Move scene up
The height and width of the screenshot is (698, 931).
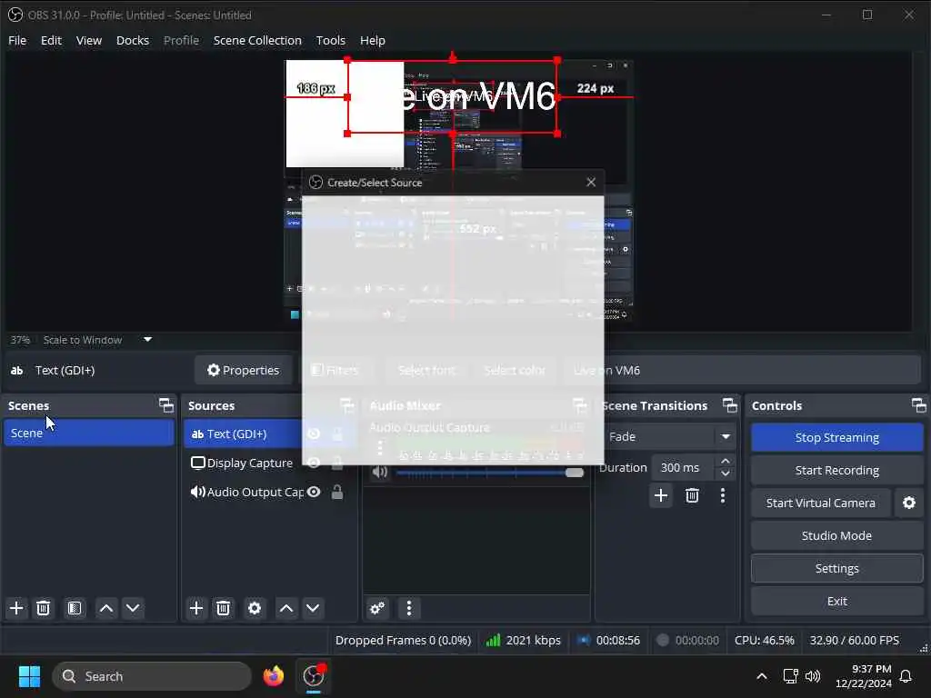(106, 608)
